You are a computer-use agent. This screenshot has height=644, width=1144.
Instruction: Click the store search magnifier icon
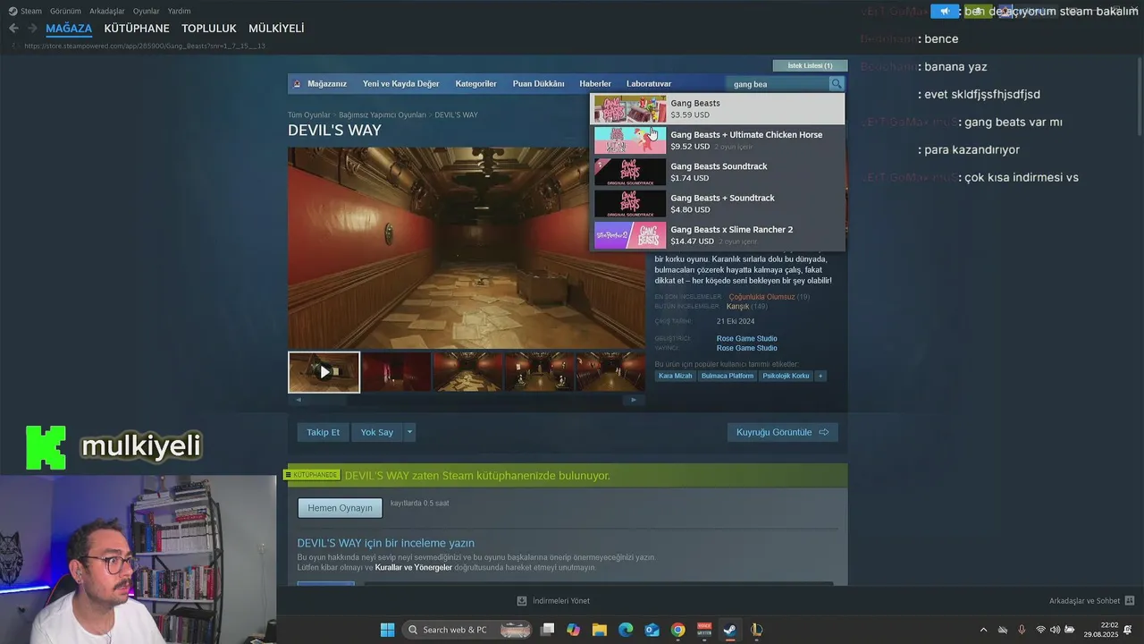[x=837, y=84]
